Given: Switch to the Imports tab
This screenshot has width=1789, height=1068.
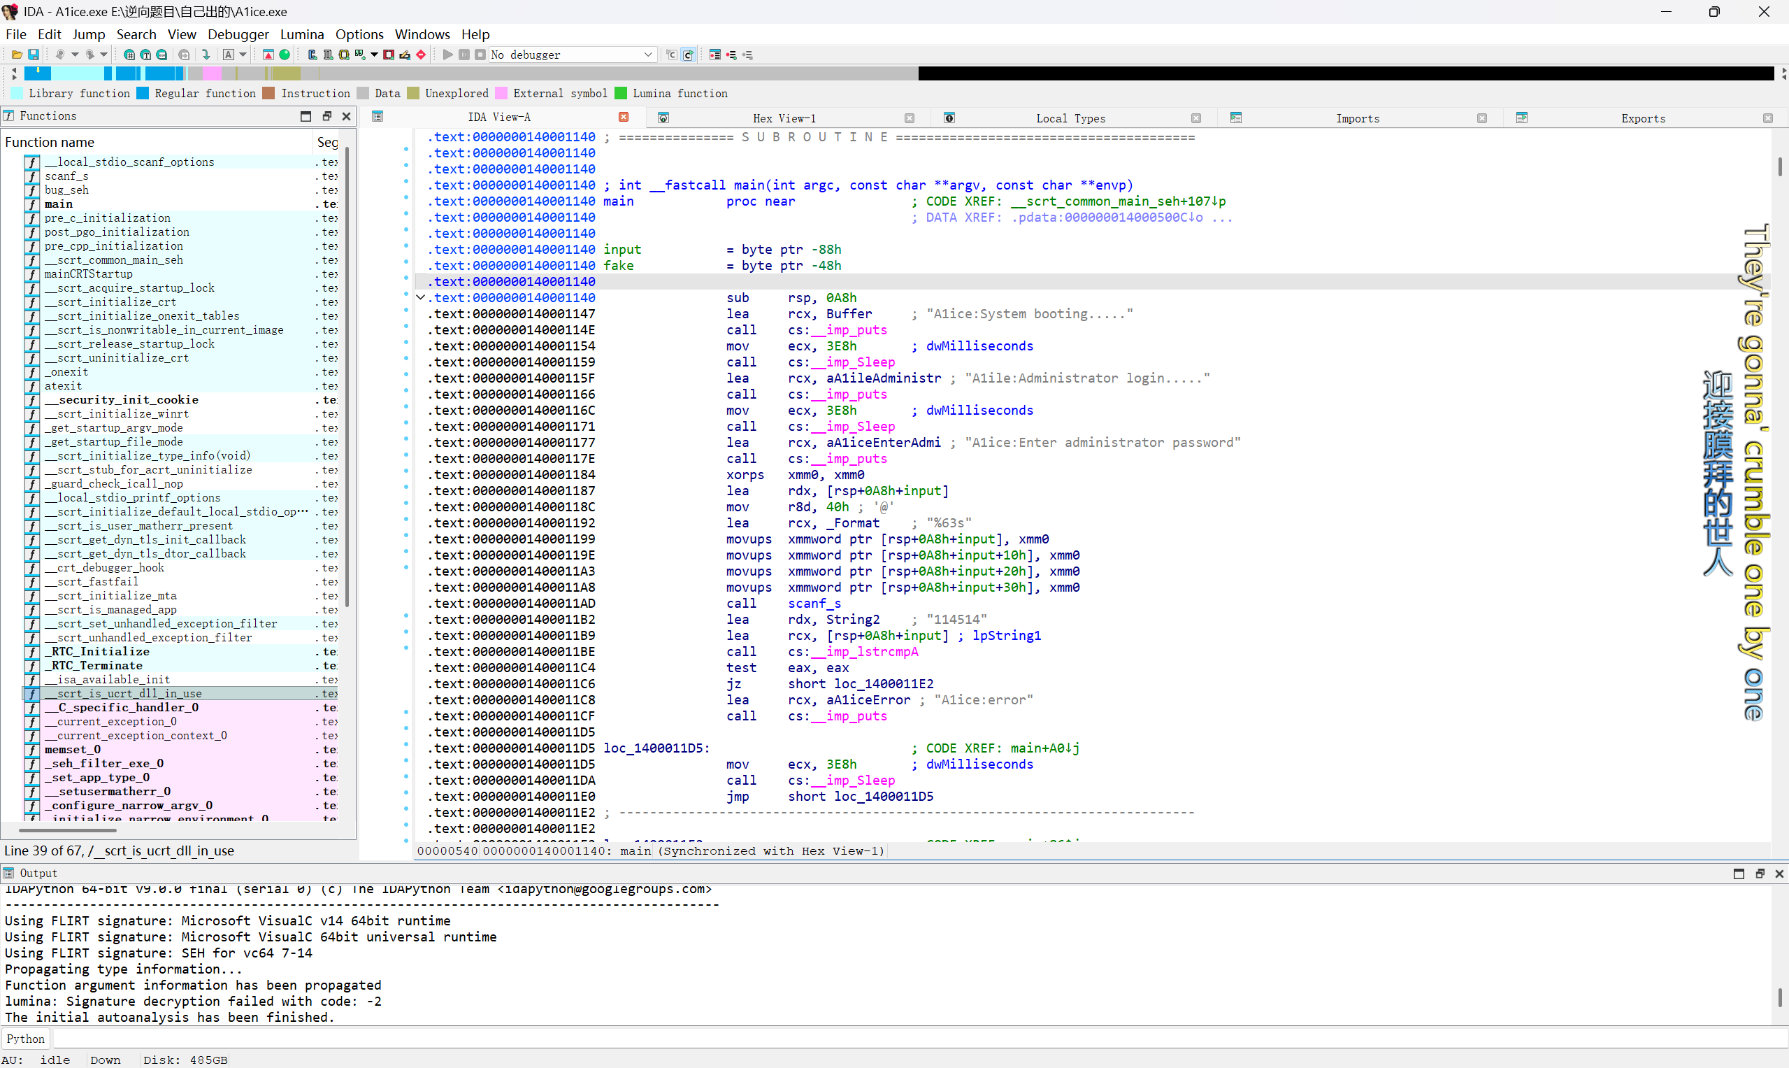Looking at the screenshot, I should click(x=1357, y=118).
